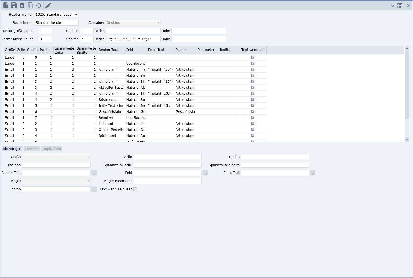The image size is (413, 278).
Task: Click the copy icon in the toolbar
Action: click(x=30, y=5)
